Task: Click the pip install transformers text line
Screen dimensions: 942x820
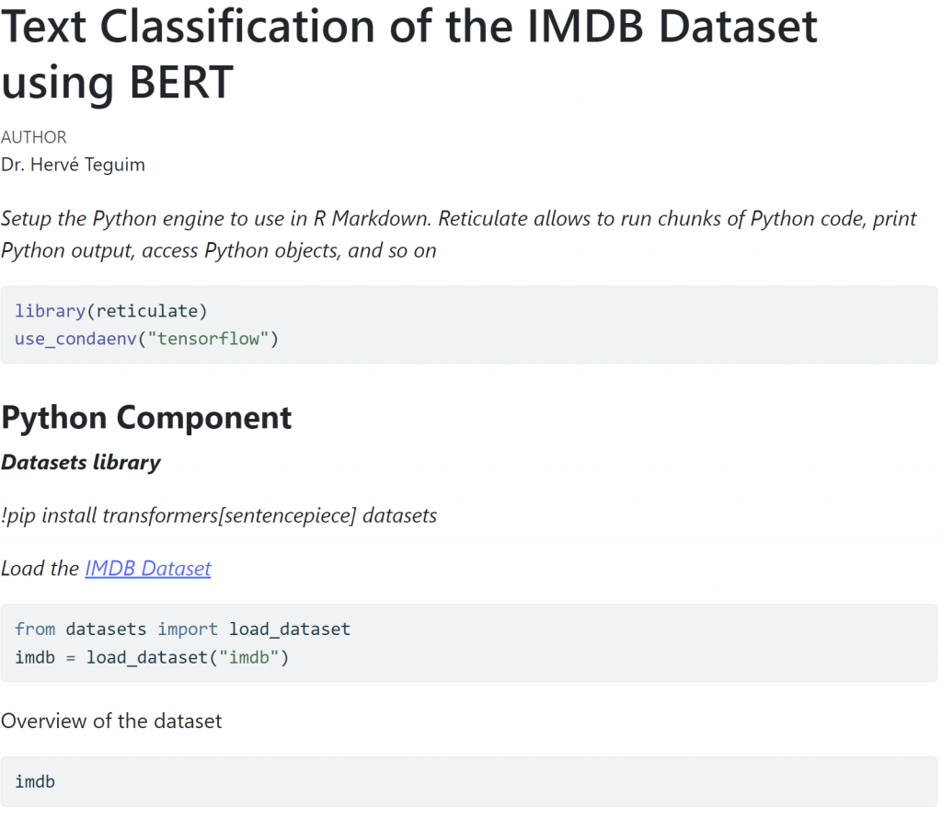Action: pyautogui.click(x=219, y=515)
